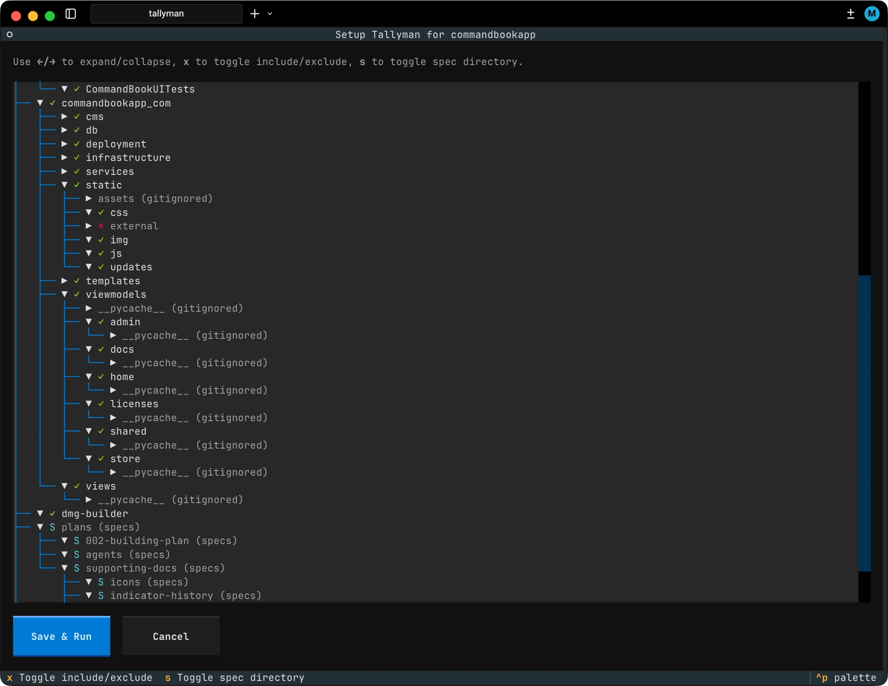This screenshot has width=888, height=686.
Task: Click the S spec marker on 002-building-plan
Action: [x=77, y=541]
